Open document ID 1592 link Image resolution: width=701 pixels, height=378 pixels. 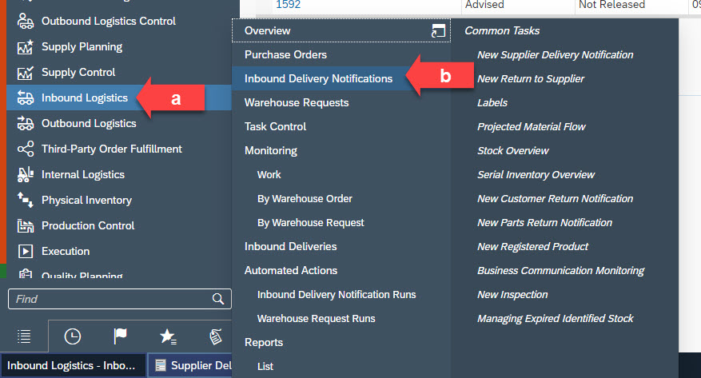point(289,5)
